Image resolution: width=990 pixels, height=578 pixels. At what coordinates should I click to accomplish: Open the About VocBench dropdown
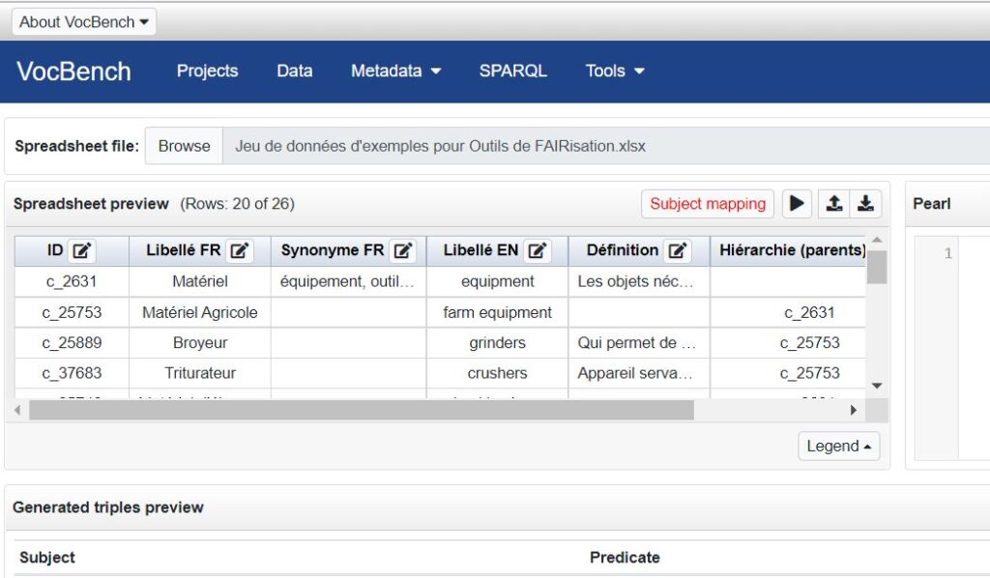(84, 22)
